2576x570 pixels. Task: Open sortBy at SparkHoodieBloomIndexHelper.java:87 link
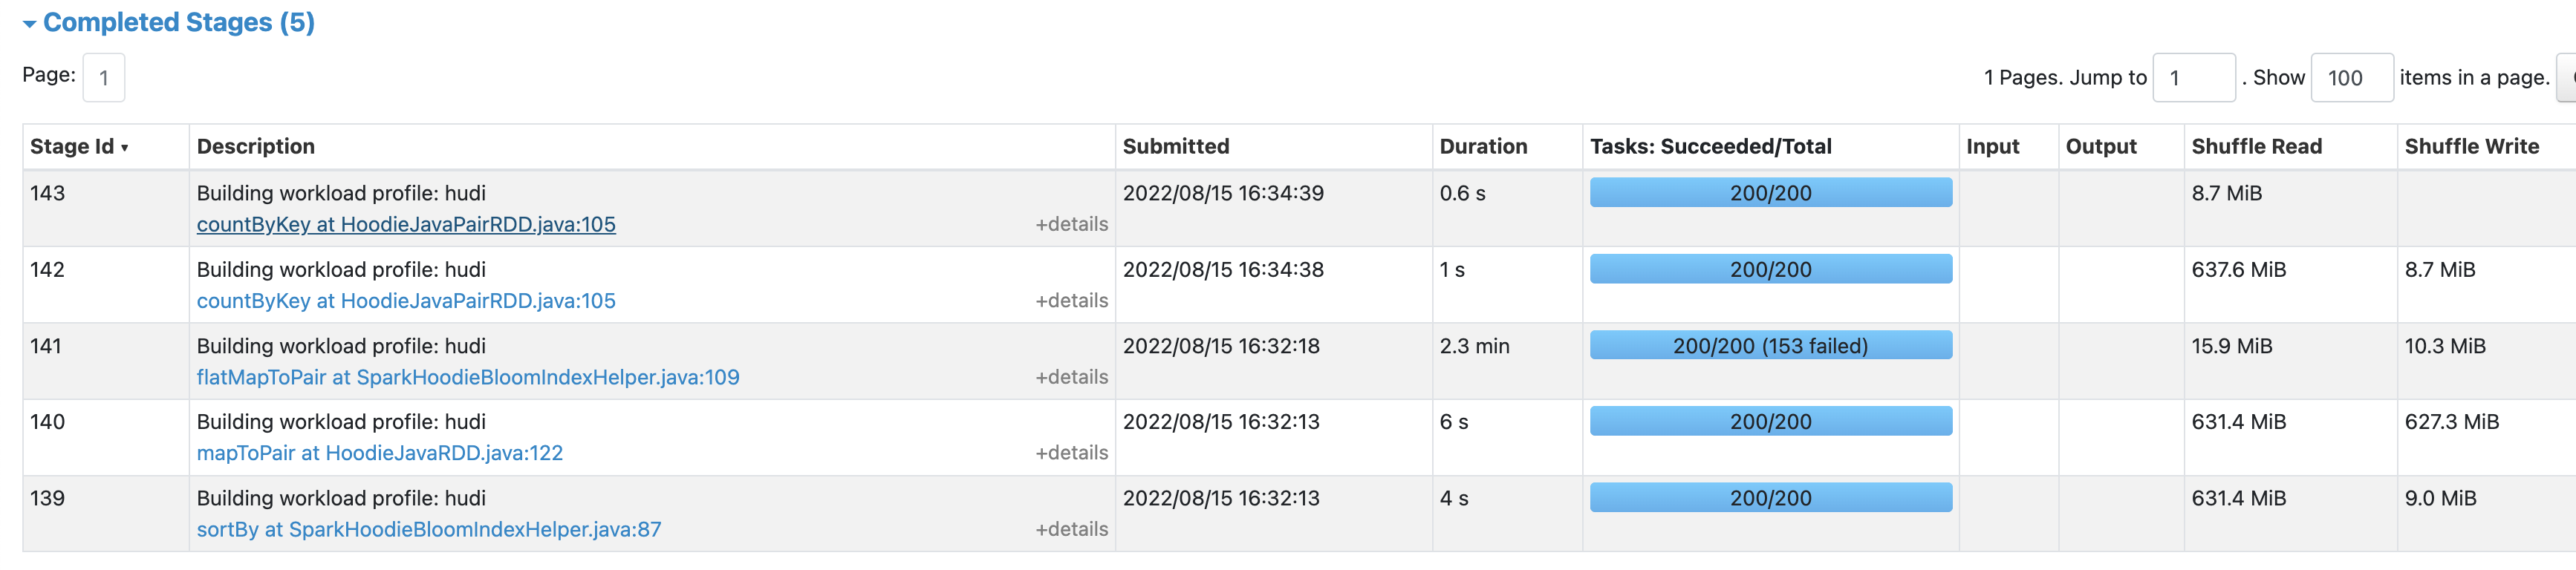coord(428,529)
